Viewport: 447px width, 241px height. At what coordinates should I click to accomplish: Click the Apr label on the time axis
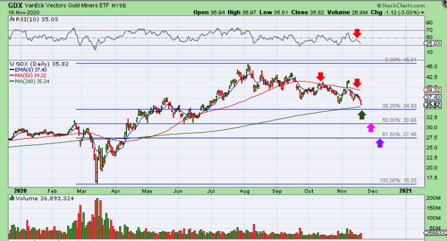pyautogui.click(x=115, y=191)
